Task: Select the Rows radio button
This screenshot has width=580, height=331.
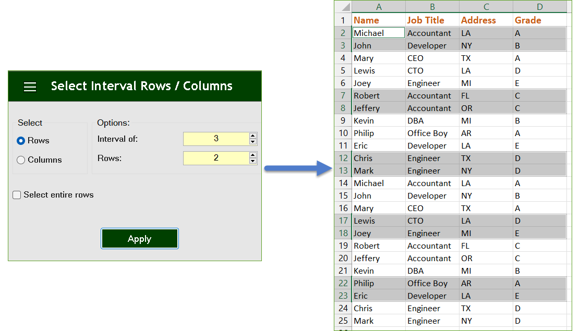Action: point(21,141)
